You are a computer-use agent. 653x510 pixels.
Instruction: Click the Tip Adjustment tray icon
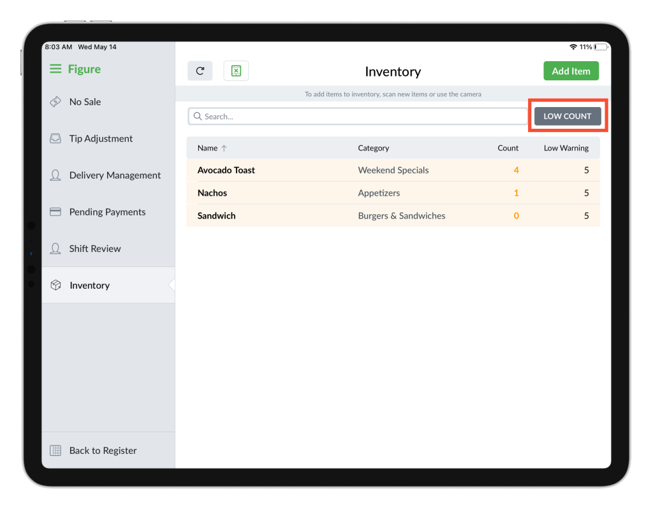(x=55, y=138)
